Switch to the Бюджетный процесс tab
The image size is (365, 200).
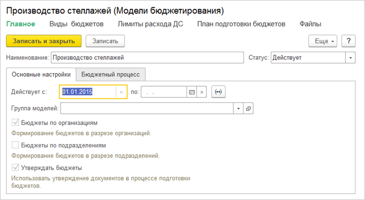(x=111, y=74)
